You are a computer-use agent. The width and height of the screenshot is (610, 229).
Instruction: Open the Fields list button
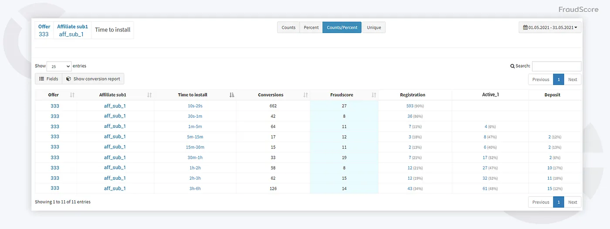pyautogui.click(x=48, y=79)
